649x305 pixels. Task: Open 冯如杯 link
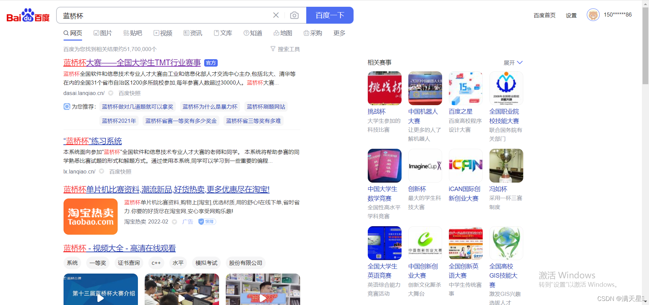(498, 189)
